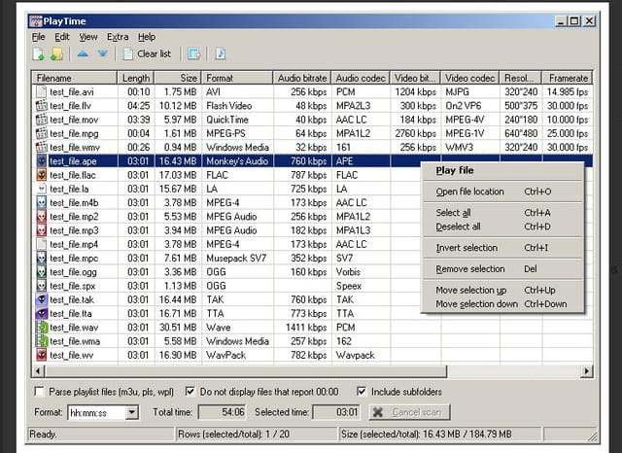Open the time Format dropdown arrow
Image resolution: width=622 pixels, height=453 pixels.
click(x=132, y=412)
